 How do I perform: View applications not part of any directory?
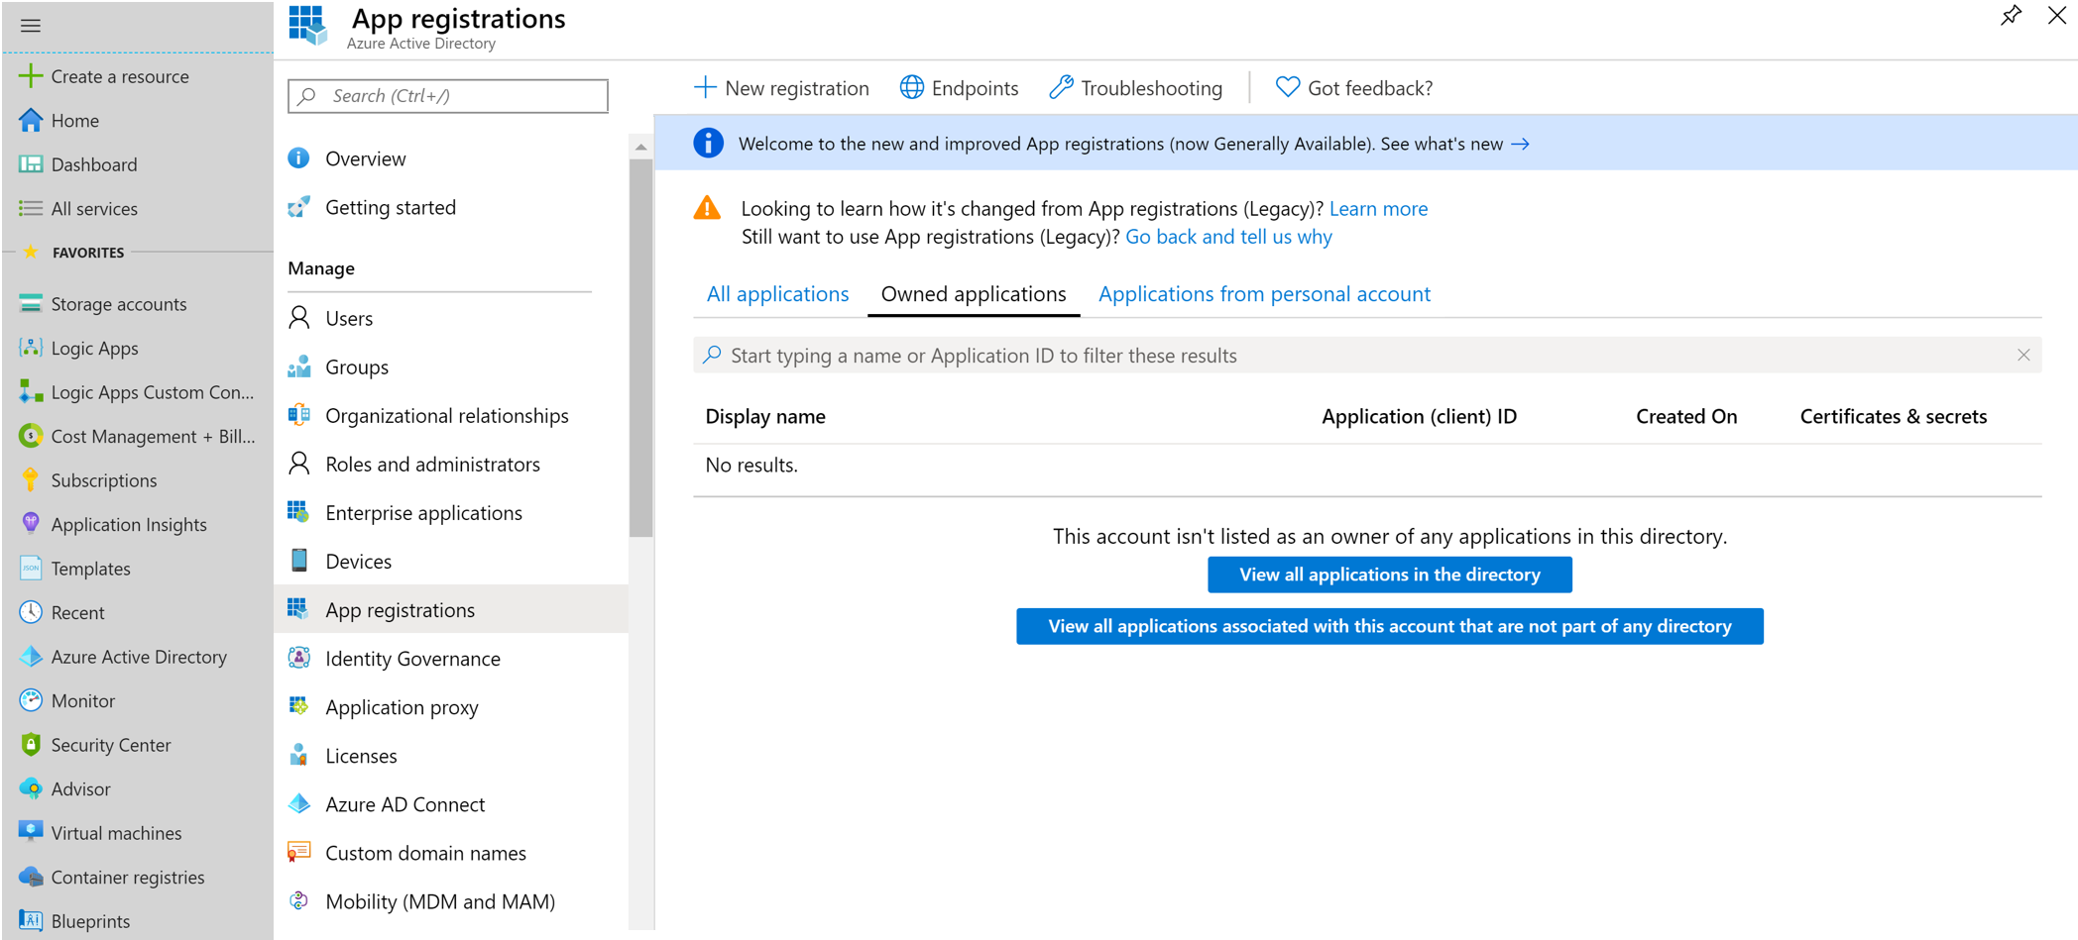point(1390,626)
